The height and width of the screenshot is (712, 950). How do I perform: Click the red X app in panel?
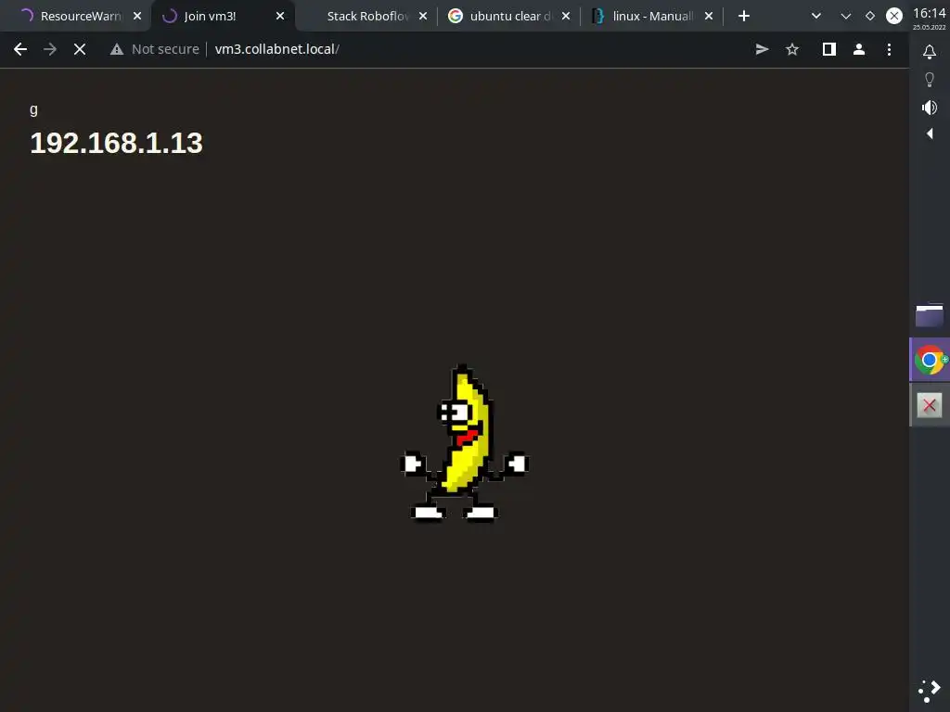(930, 405)
